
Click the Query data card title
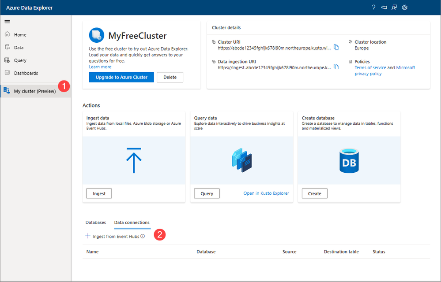pos(205,118)
